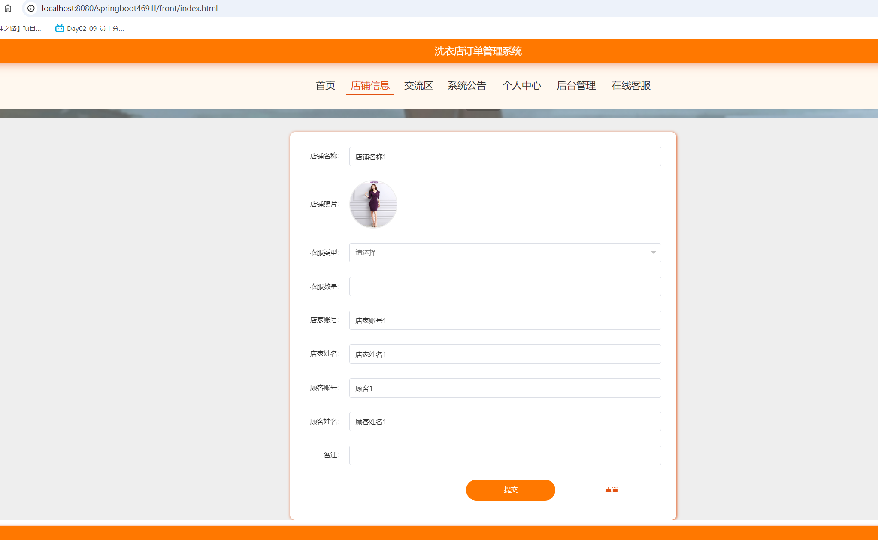Image resolution: width=878 pixels, height=540 pixels.
Task: Click 重置 to reset the form
Action: point(612,489)
